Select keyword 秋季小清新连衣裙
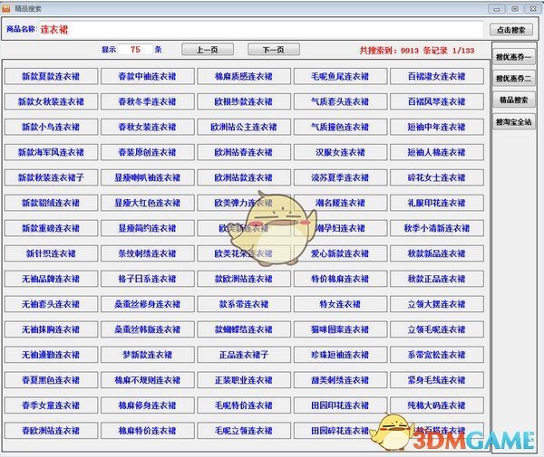 pyautogui.click(x=437, y=228)
